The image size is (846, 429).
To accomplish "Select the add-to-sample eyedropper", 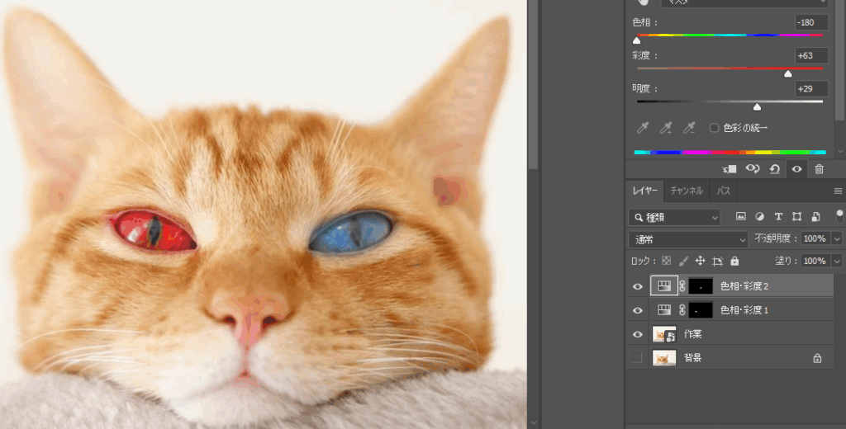I will point(666,128).
